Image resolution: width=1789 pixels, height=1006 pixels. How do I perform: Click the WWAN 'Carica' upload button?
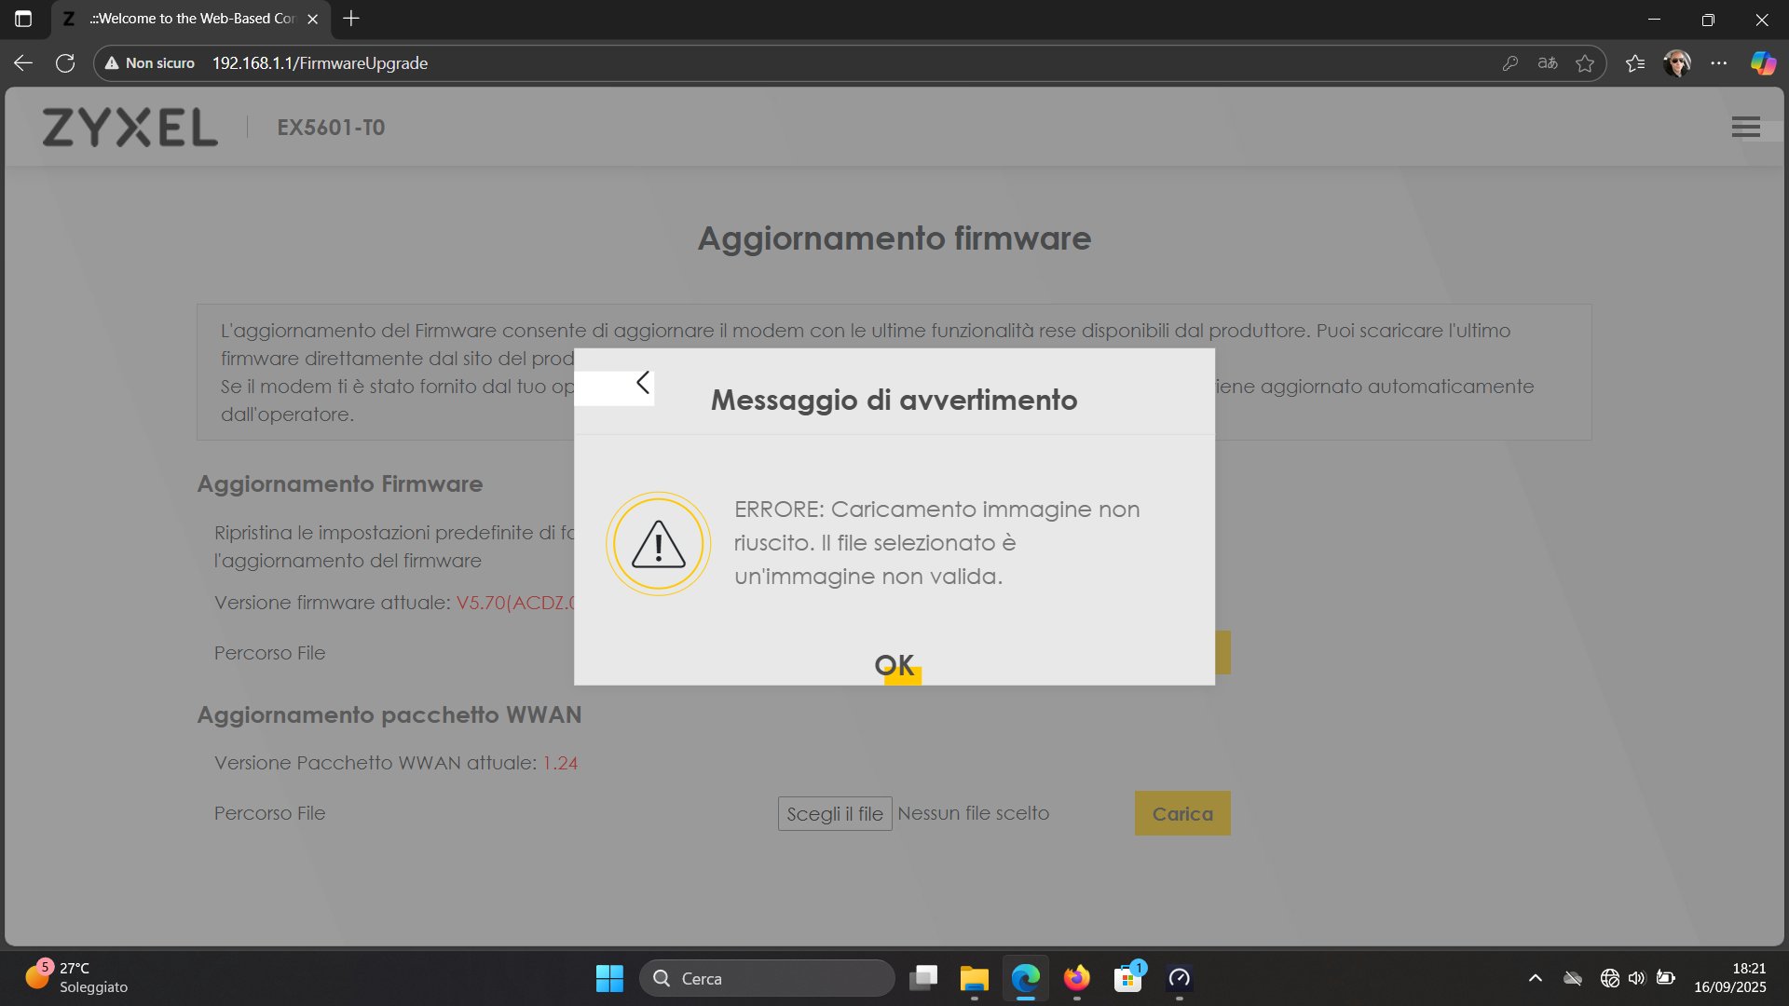point(1182,814)
